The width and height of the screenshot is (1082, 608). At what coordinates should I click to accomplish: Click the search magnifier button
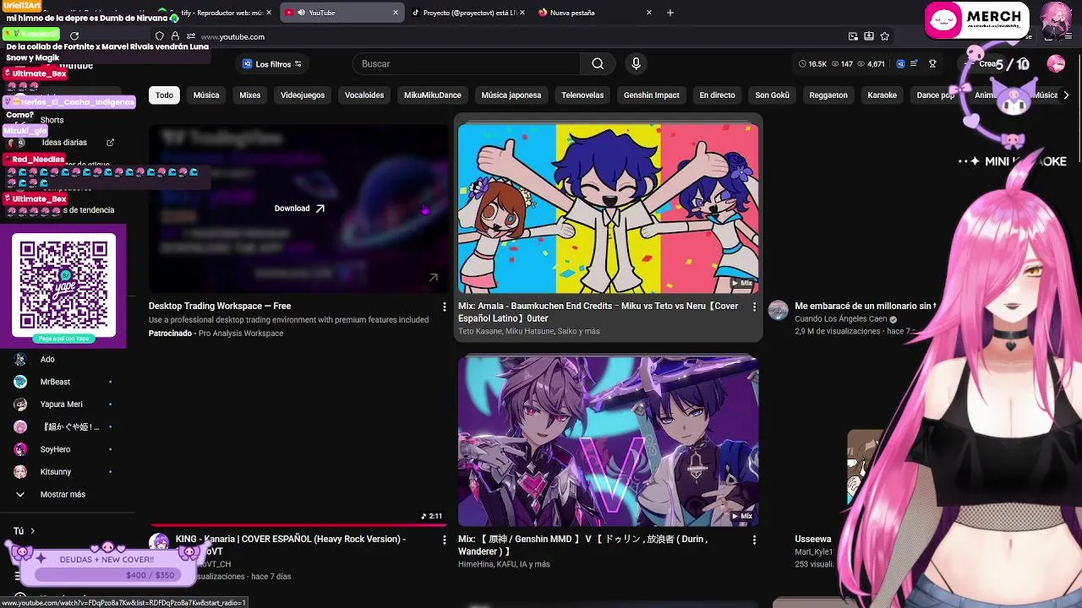598,64
